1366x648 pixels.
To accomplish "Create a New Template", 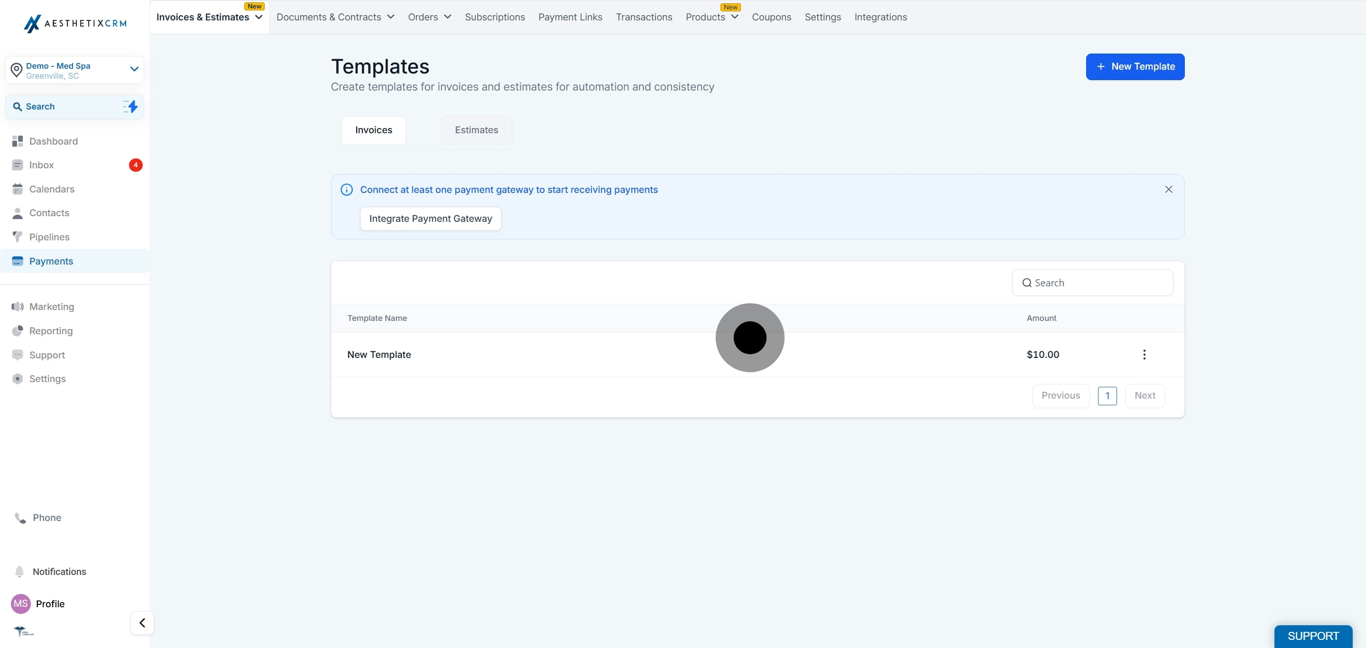I will click(x=1135, y=66).
